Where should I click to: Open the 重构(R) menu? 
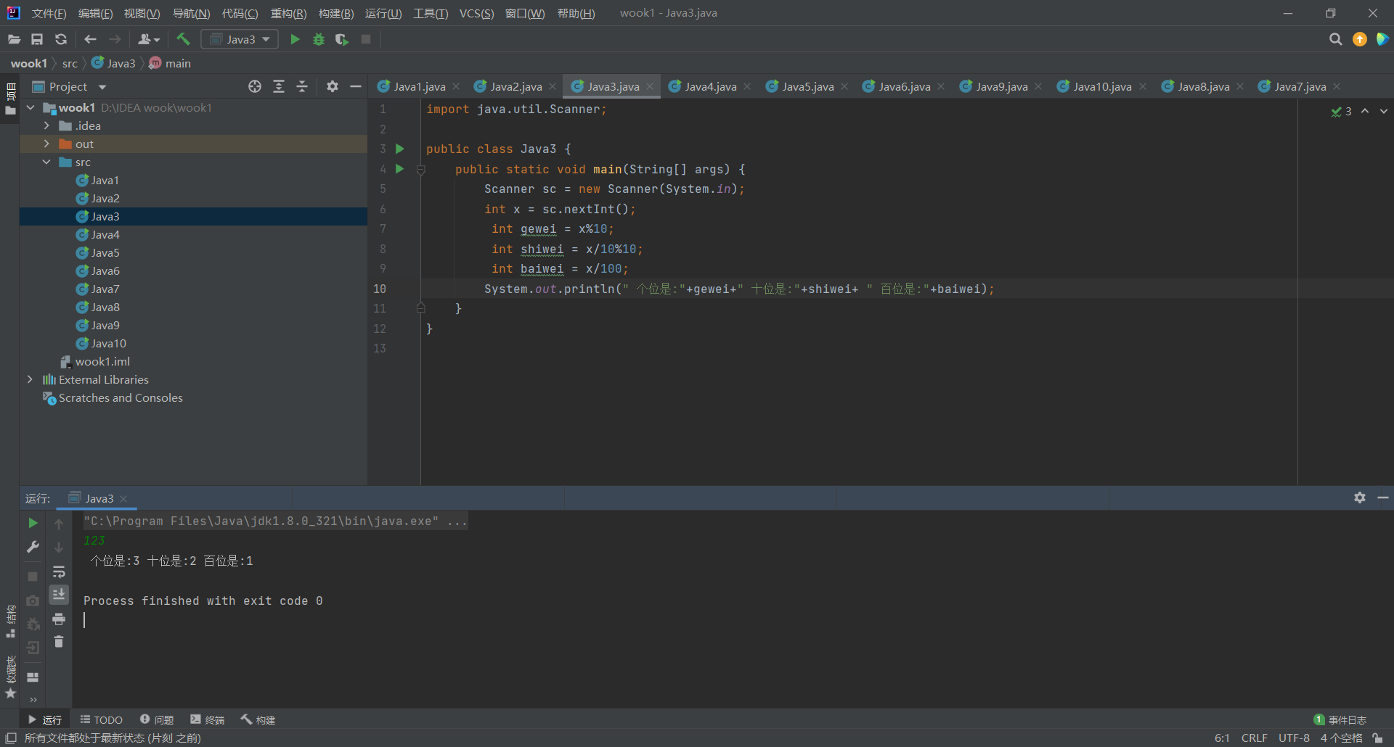(288, 13)
